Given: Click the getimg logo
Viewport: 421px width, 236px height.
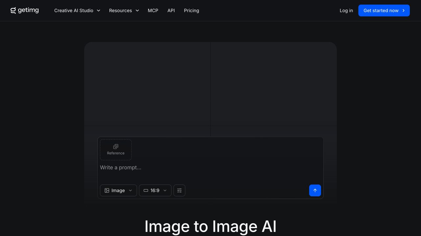Looking at the screenshot, I should tap(25, 10).
